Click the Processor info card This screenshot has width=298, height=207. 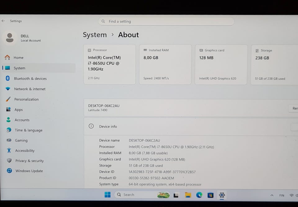click(x=110, y=64)
